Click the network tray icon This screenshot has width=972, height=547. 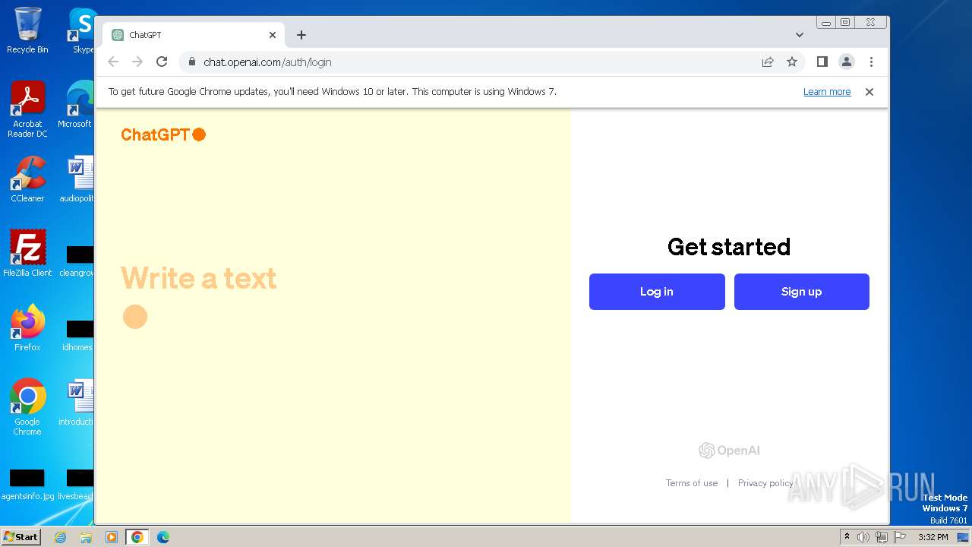point(882,537)
